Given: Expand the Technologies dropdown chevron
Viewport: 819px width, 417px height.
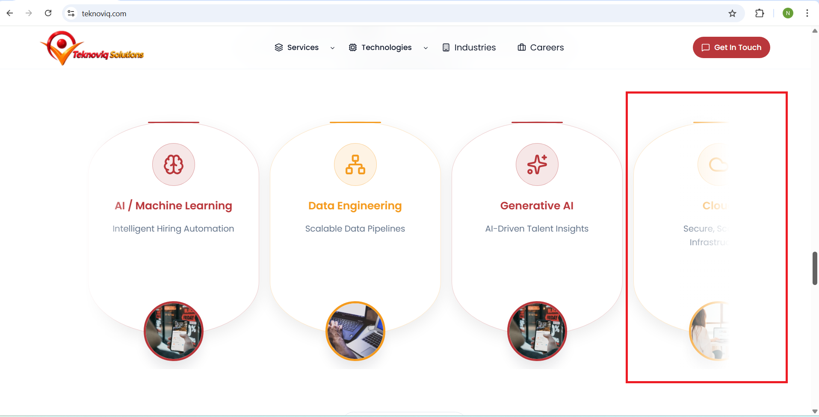Looking at the screenshot, I should [x=426, y=48].
